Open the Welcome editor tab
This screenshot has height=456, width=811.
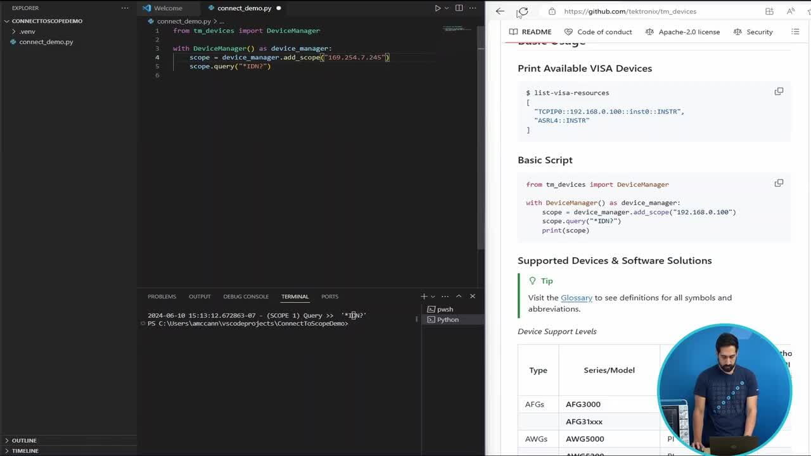[168, 8]
